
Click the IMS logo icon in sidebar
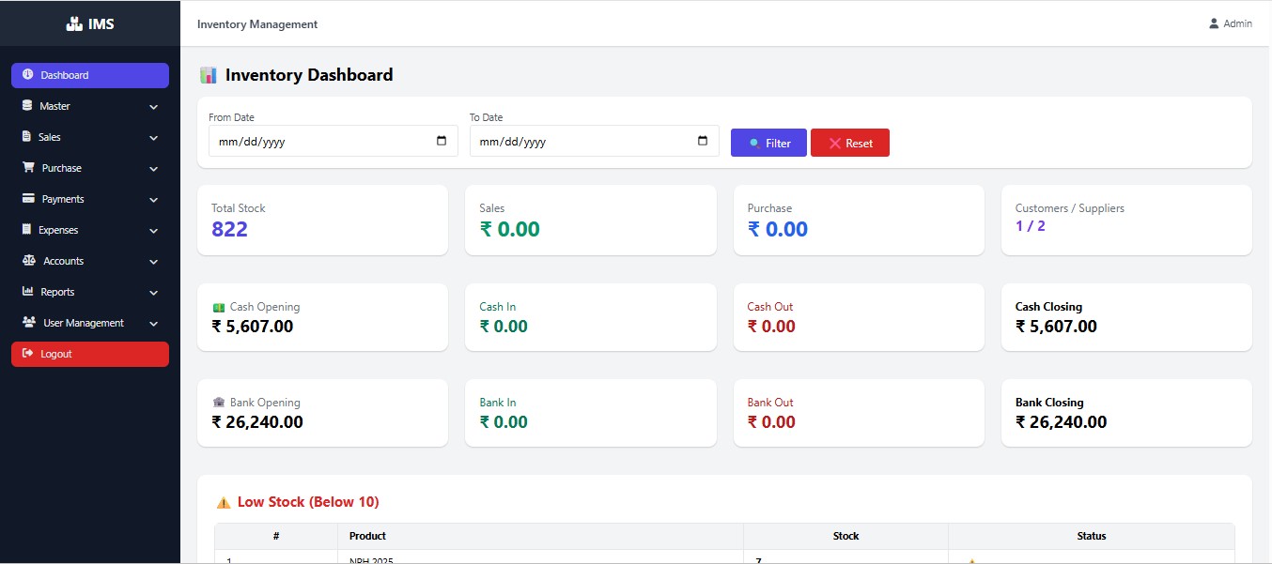[x=74, y=23]
